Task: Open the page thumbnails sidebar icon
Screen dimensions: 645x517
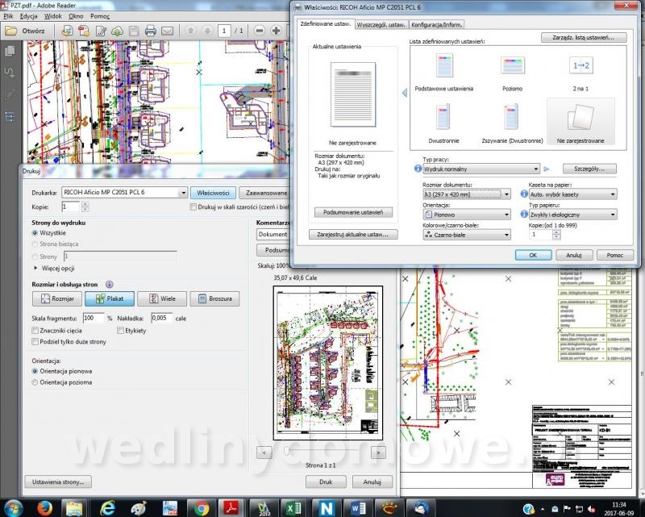Action: (x=10, y=51)
